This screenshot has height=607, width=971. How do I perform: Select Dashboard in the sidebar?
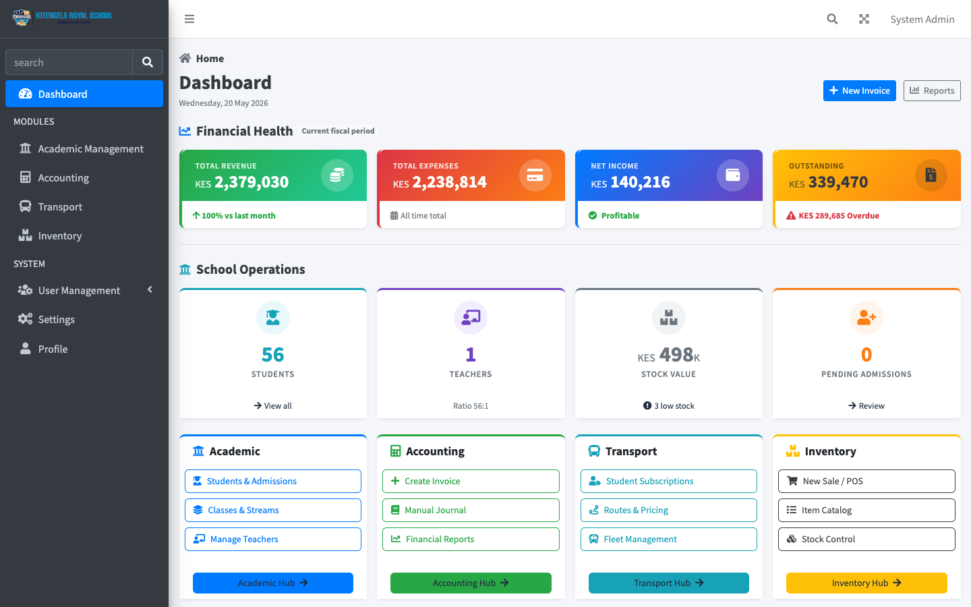coord(84,94)
